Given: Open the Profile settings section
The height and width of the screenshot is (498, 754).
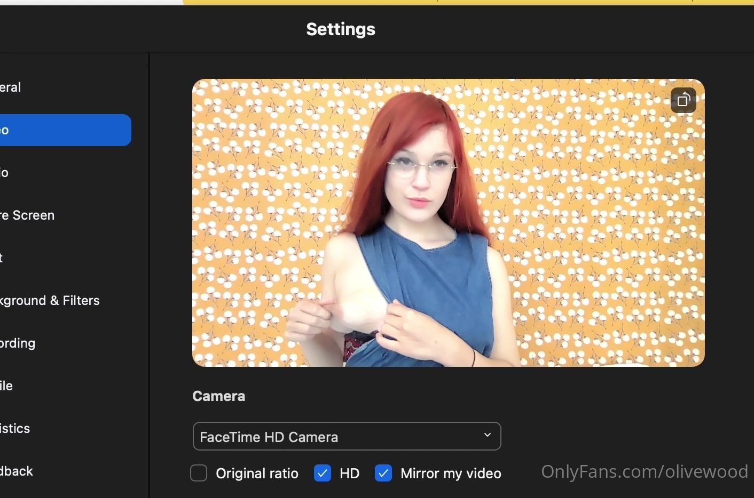Looking at the screenshot, I should (x=7, y=386).
